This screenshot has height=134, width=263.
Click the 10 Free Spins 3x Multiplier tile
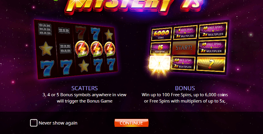coord(212,47)
